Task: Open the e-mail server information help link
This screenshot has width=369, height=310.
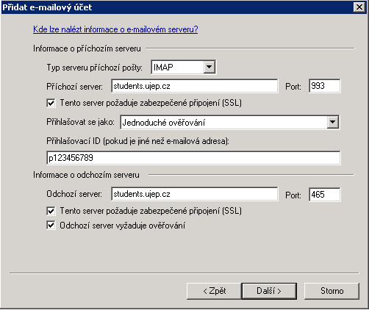Action: pos(115,29)
